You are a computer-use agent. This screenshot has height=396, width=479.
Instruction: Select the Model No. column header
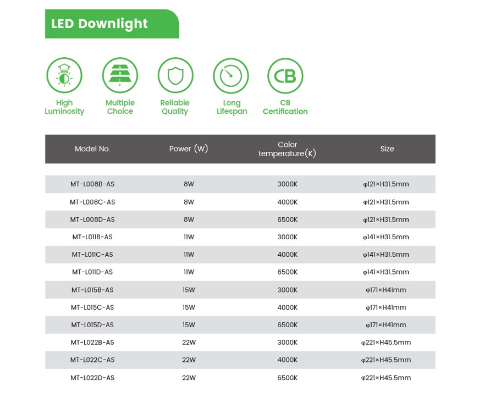[x=92, y=148]
